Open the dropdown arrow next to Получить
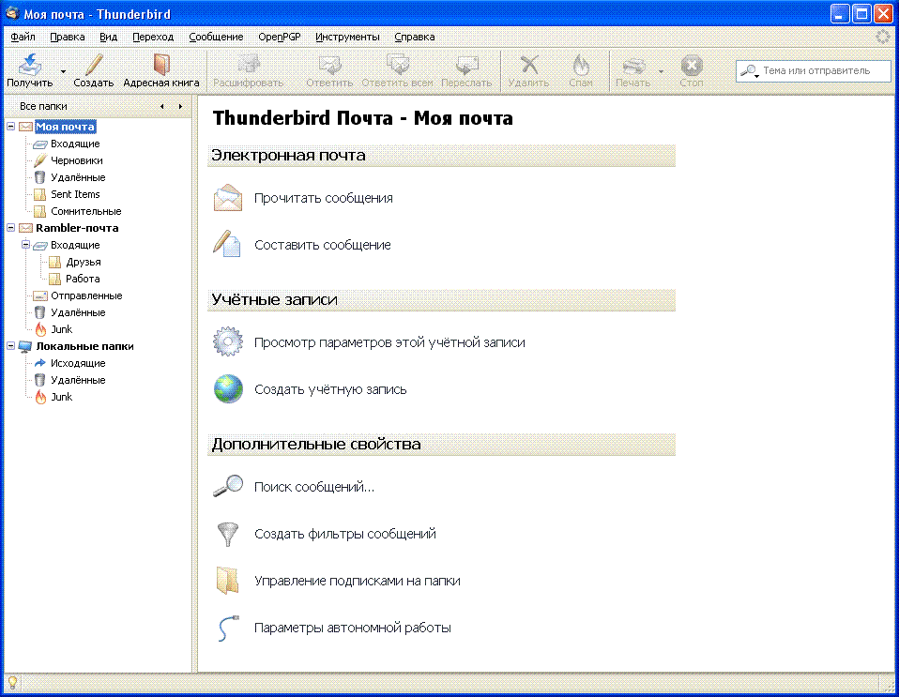 pos(63,71)
